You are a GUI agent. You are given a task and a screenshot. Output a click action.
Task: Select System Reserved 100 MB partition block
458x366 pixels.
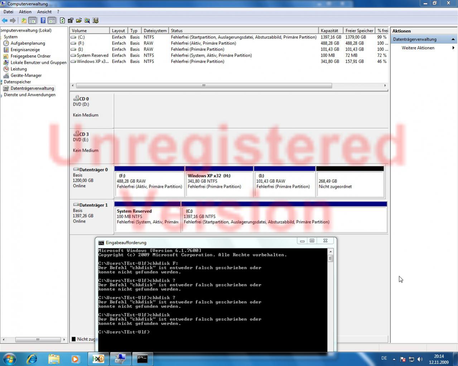coord(148,217)
